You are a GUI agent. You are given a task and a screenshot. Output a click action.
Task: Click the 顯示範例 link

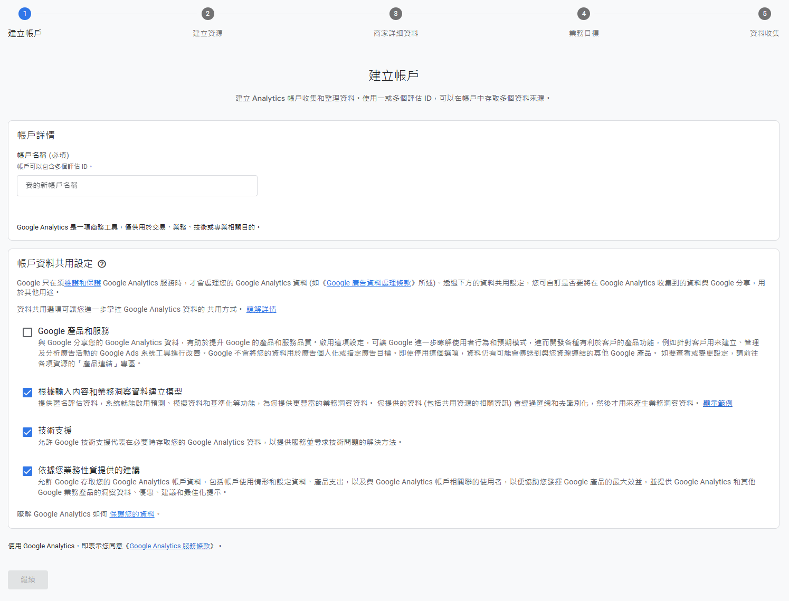click(717, 404)
